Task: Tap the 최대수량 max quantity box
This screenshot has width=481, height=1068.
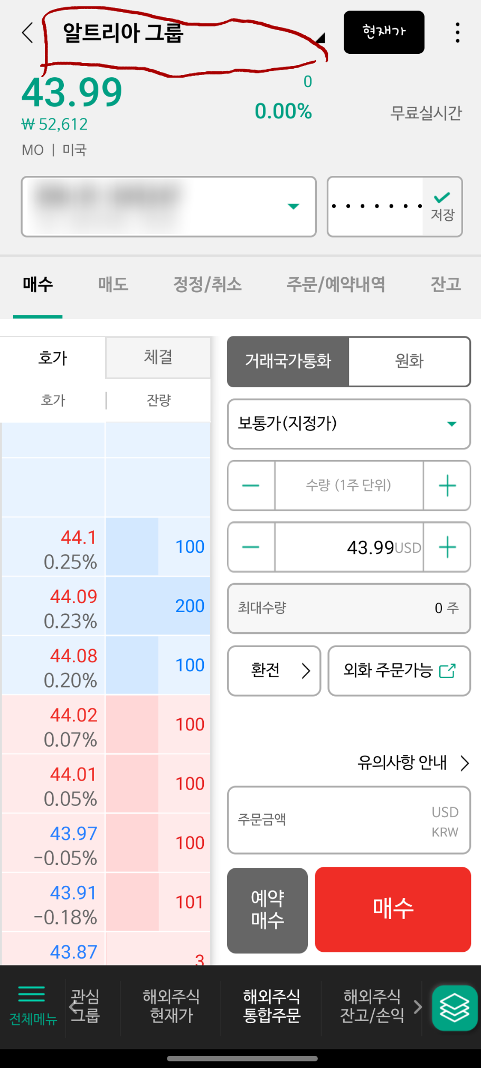Action: coord(349,608)
